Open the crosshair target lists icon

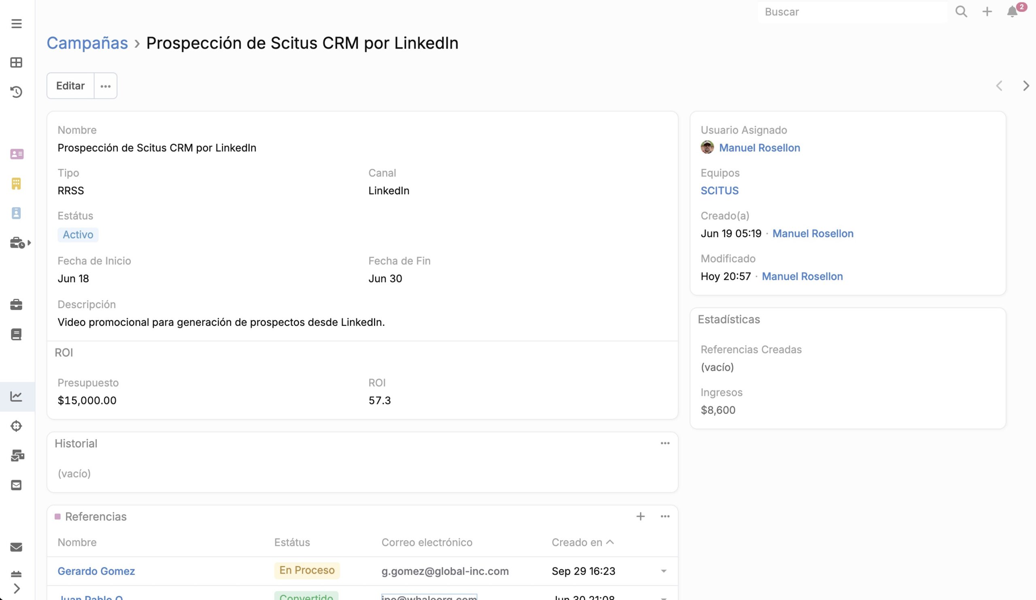click(17, 426)
